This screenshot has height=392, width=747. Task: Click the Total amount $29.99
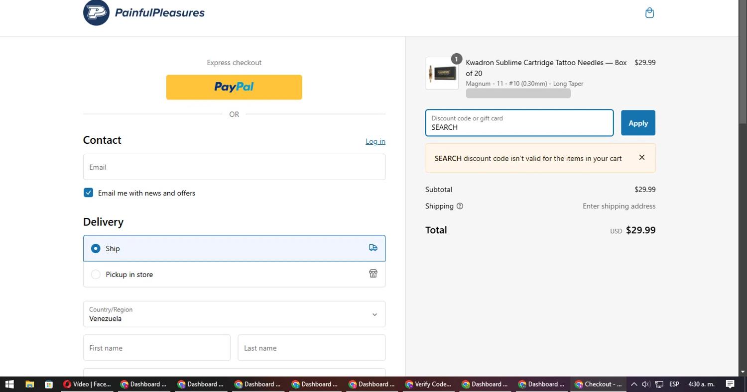tap(640, 230)
